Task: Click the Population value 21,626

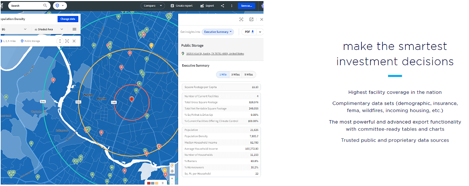Action: [254, 130]
